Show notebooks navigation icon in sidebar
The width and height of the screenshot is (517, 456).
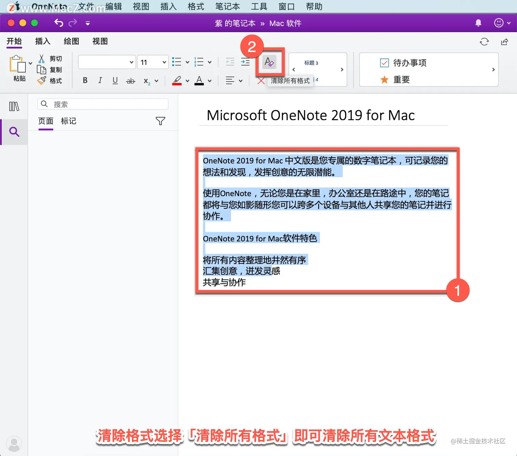click(14, 106)
